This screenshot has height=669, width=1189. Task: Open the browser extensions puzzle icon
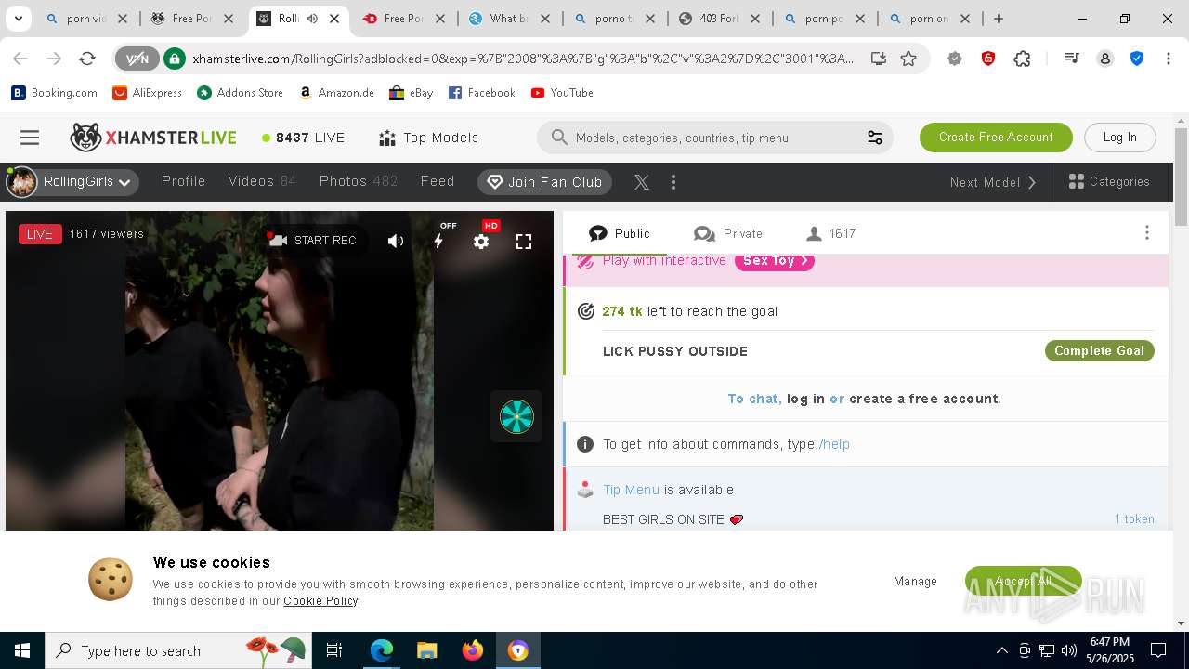pyautogui.click(x=1023, y=59)
